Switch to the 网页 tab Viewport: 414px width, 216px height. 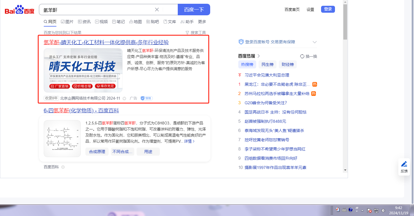pyautogui.click(x=50, y=22)
